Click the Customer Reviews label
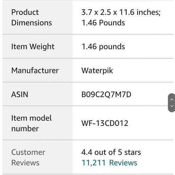Viewport: 175px width, 175px height. coord(28,157)
